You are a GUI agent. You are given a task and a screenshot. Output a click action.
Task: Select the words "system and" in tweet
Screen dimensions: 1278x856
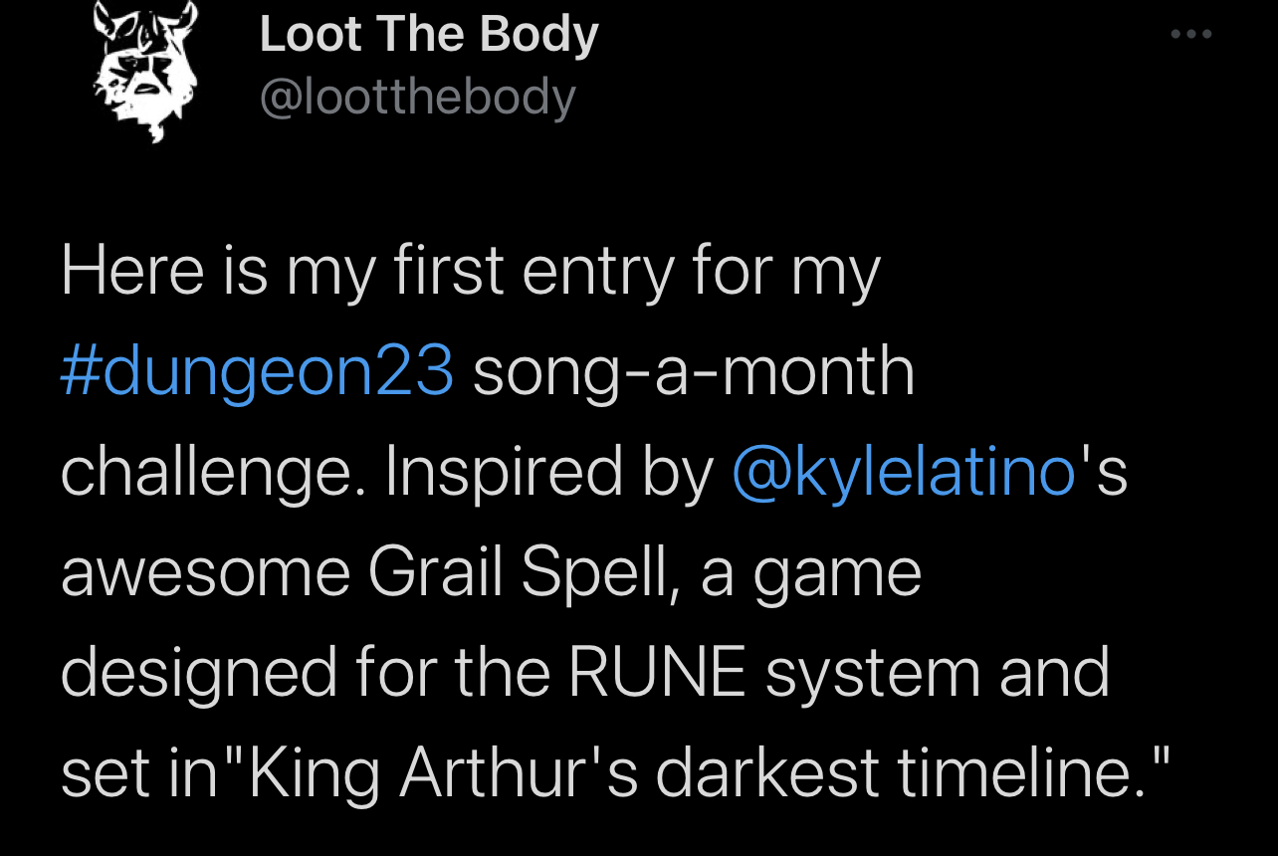pos(937,672)
